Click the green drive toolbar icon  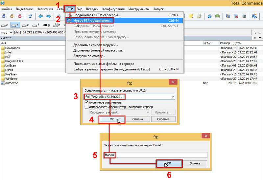218,16
